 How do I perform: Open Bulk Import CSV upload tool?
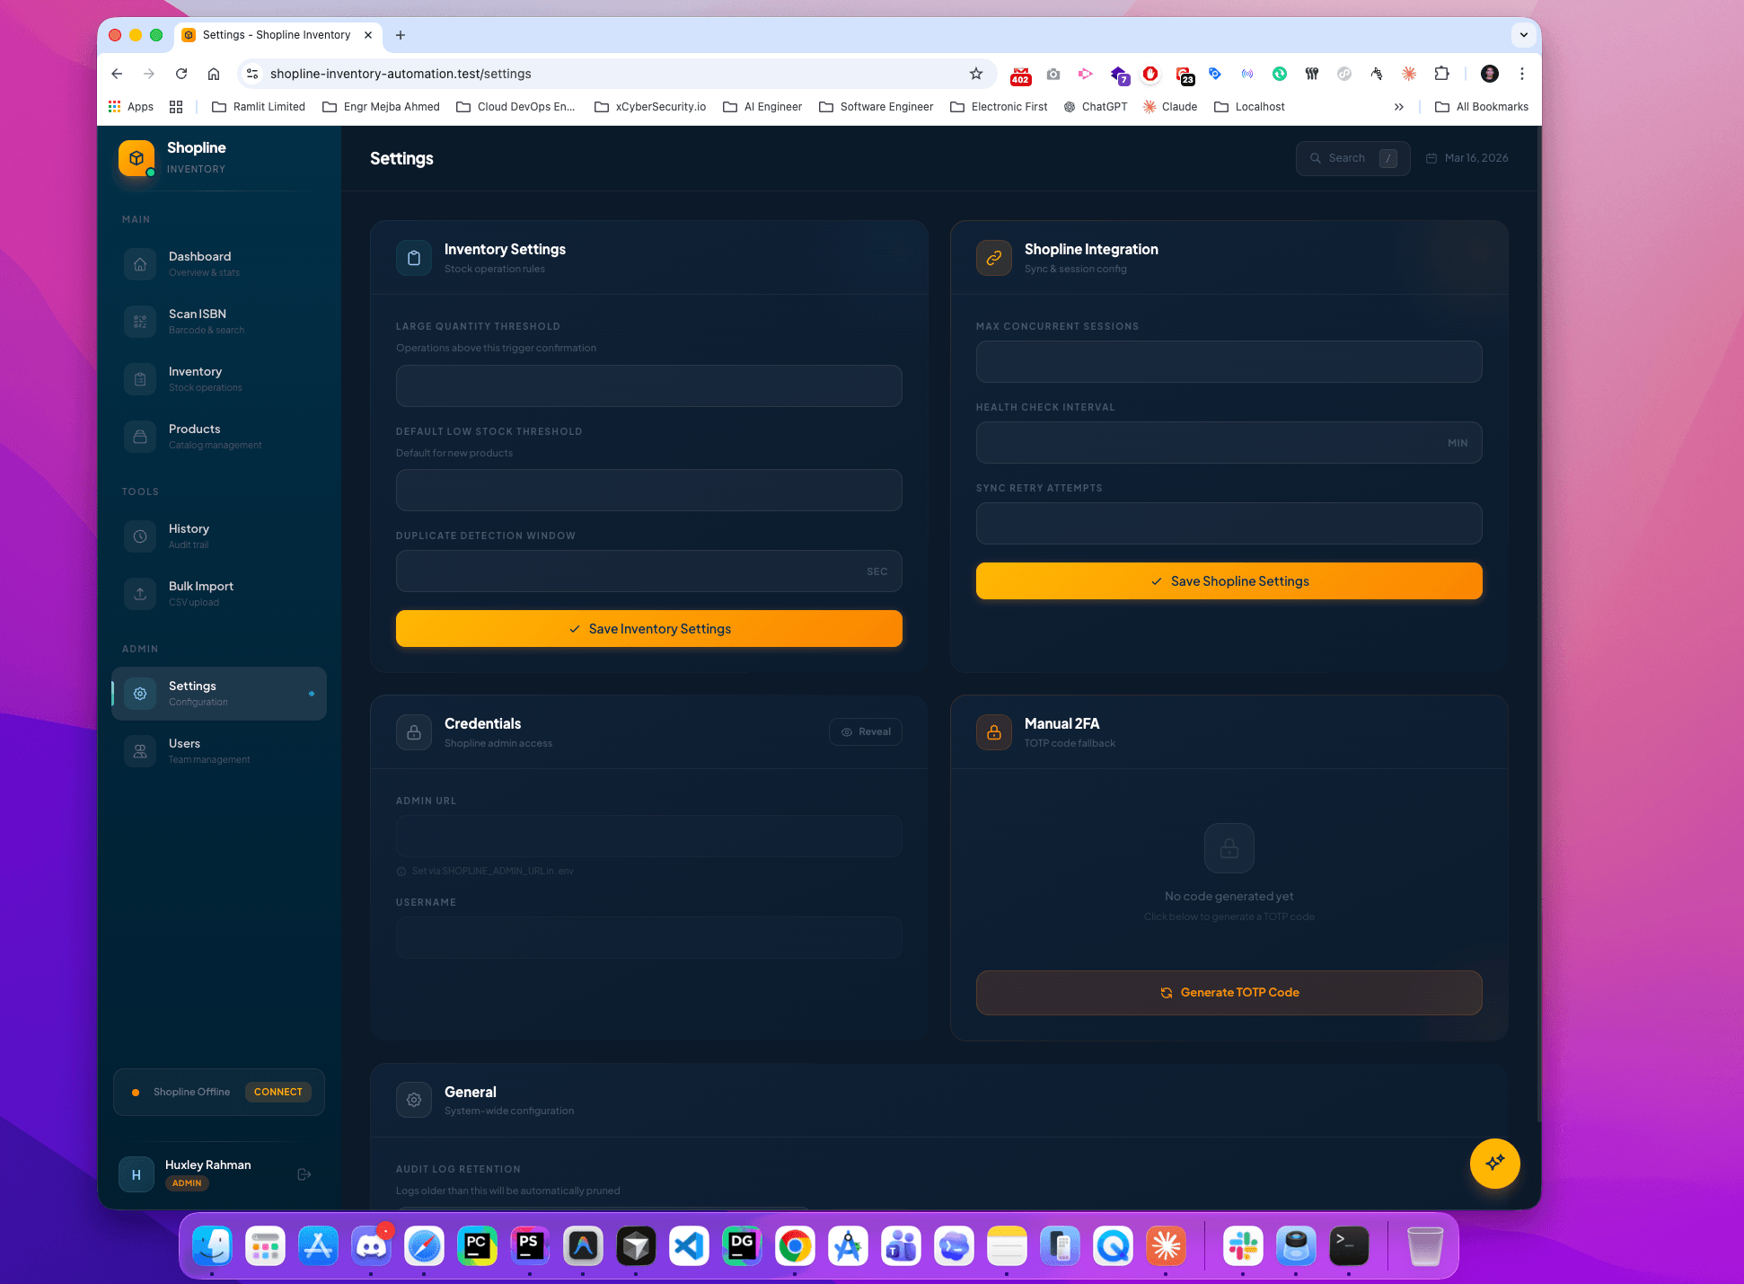pyautogui.click(x=200, y=593)
